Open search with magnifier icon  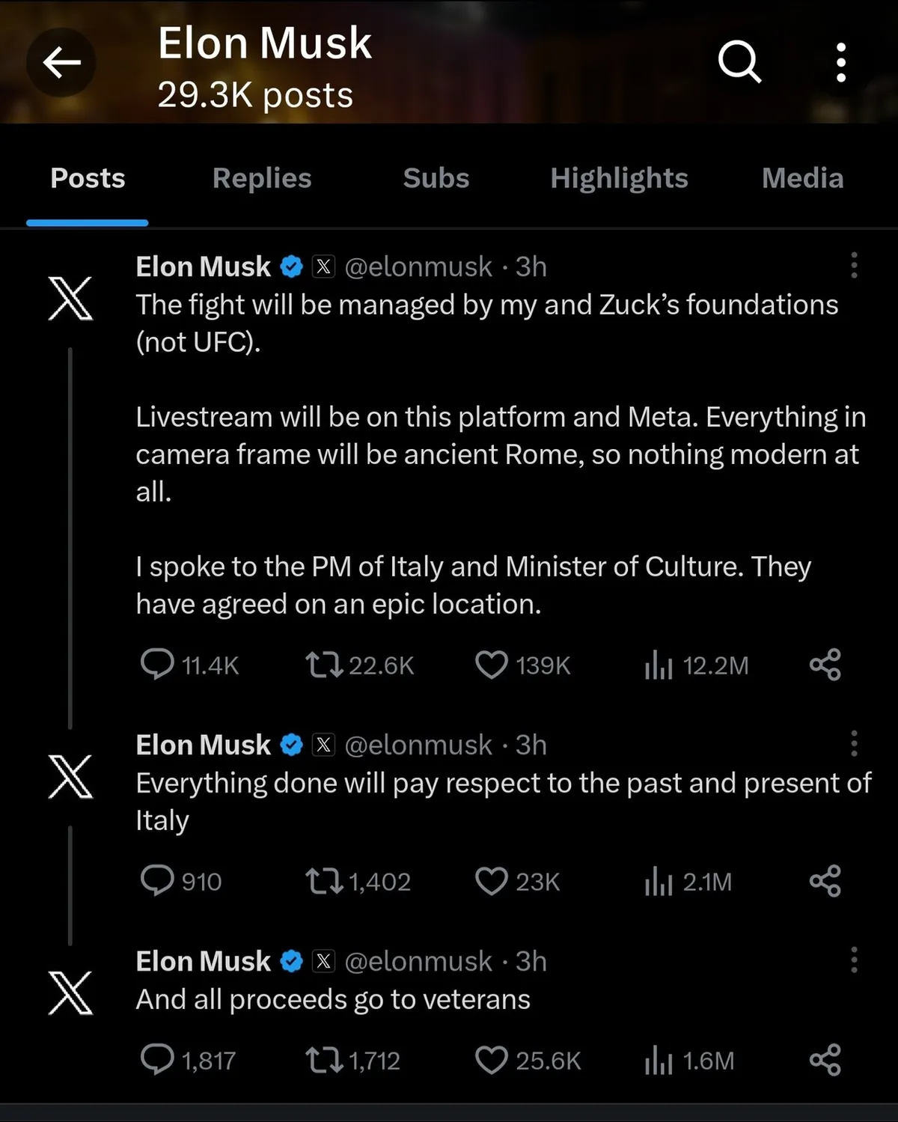click(739, 61)
